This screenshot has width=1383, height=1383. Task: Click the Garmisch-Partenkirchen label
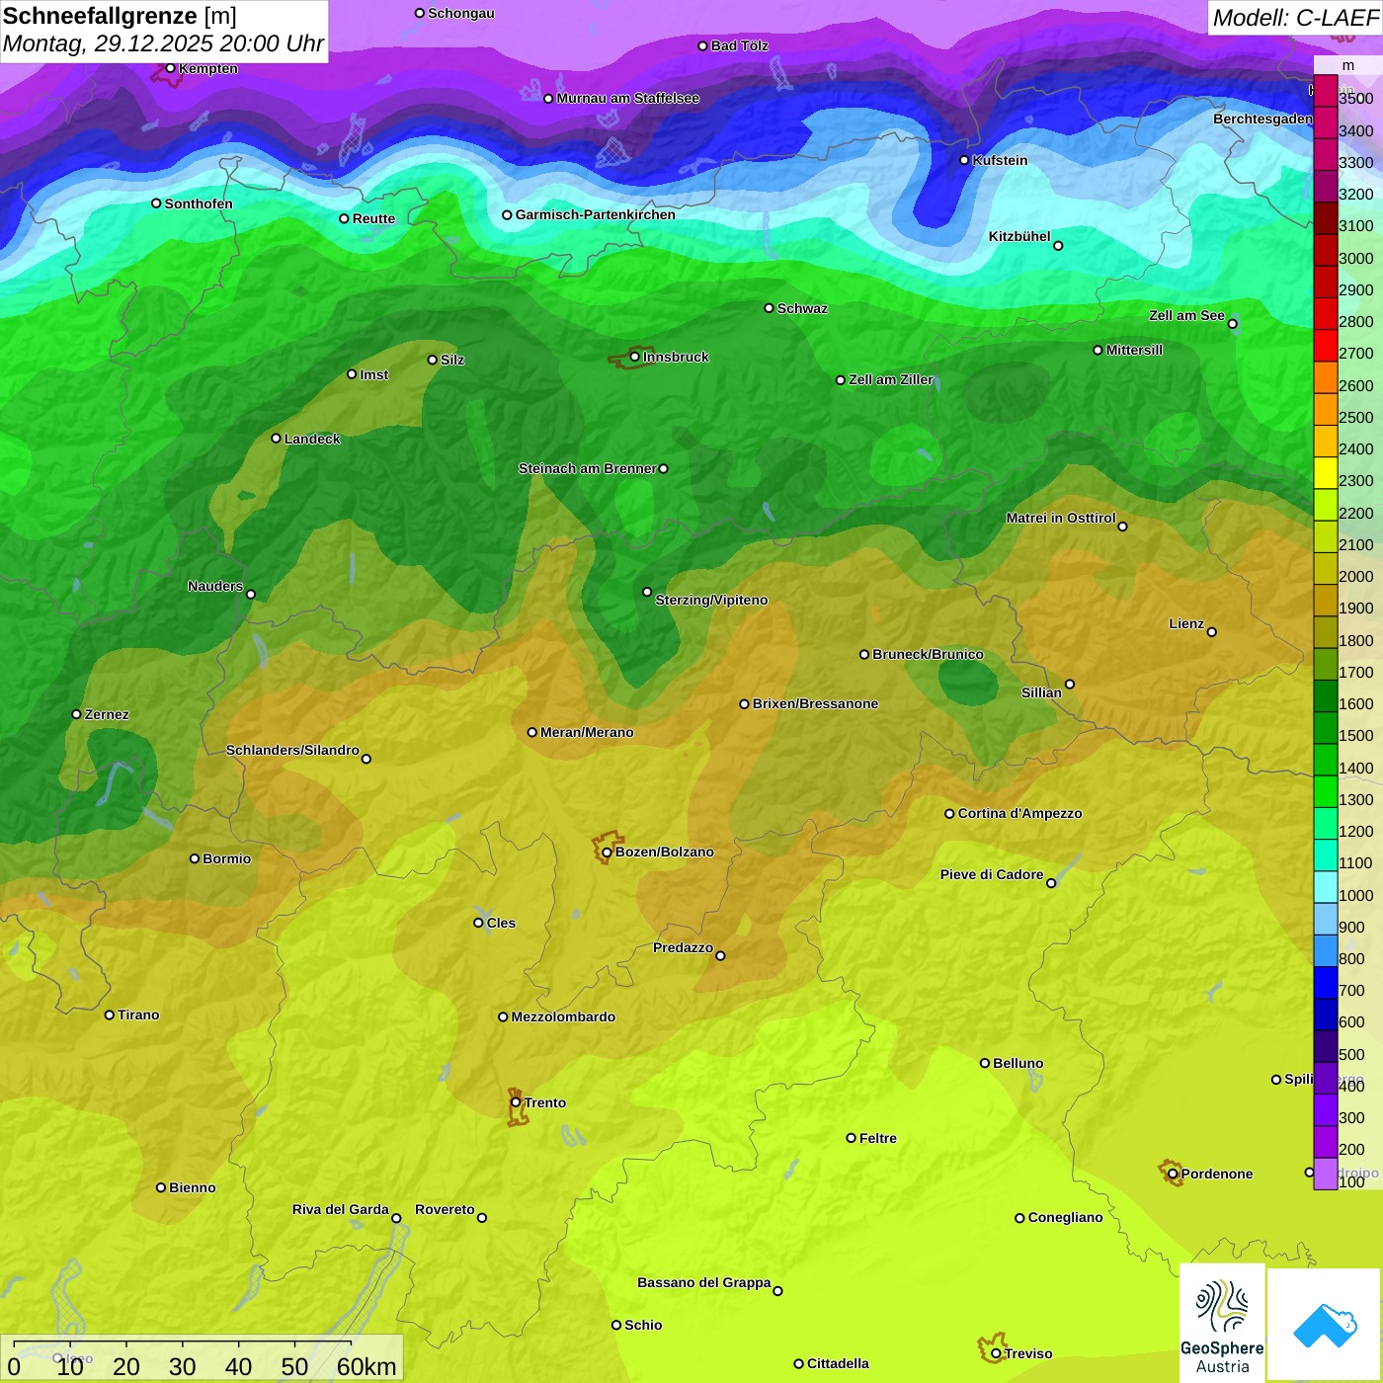pos(596,214)
